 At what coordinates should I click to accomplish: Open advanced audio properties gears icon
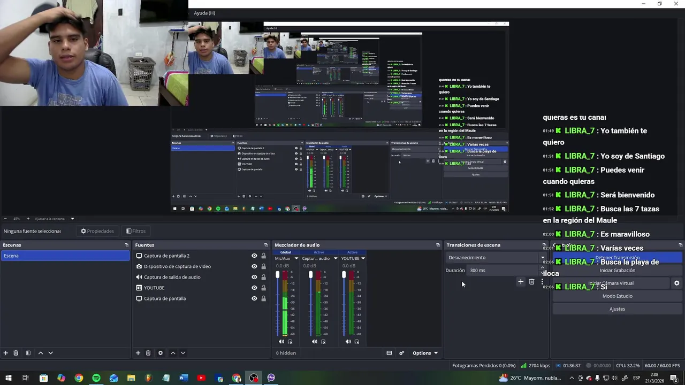pos(401,353)
